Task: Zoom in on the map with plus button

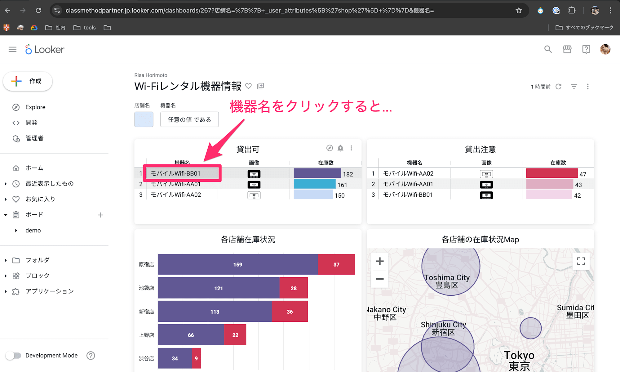Action: (x=380, y=261)
